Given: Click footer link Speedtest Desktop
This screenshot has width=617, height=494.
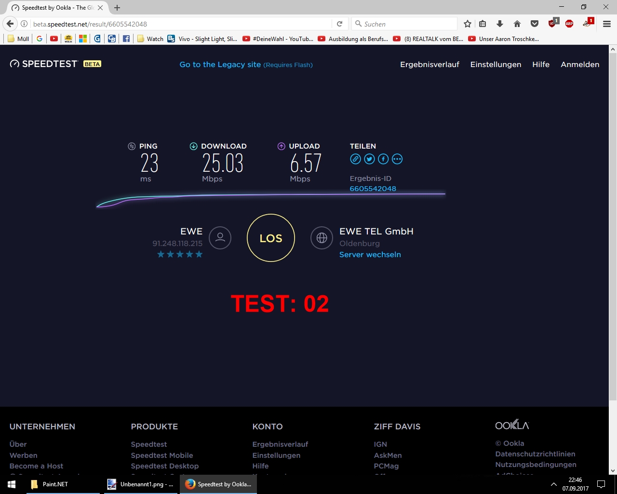Looking at the screenshot, I should (x=165, y=466).
